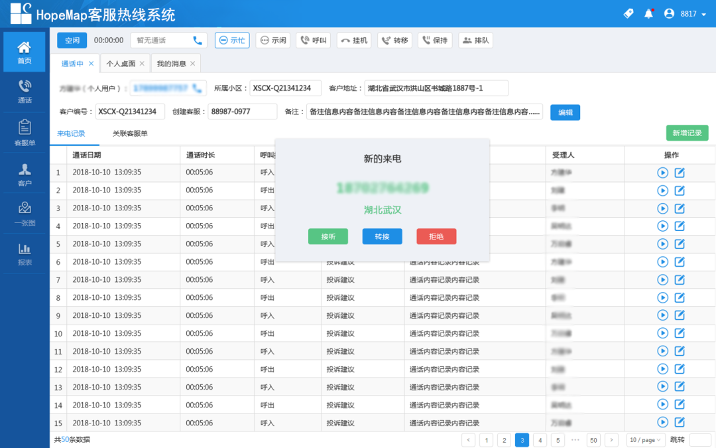The height and width of the screenshot is (448, 716).
Task: Call the customer's blurred phone number icon
Action: (x=197, y=88)
